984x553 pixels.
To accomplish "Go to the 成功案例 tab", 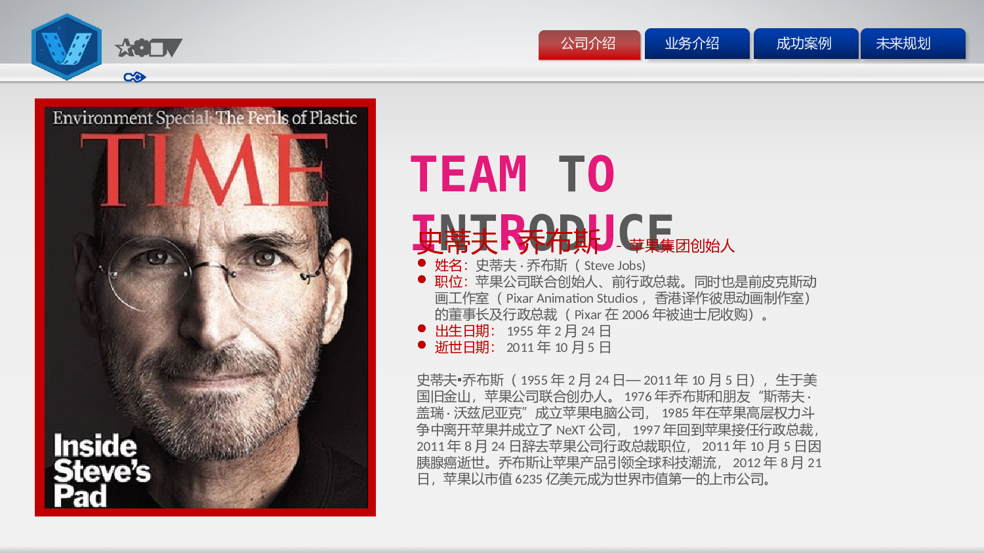I will (x=806, y=44).
